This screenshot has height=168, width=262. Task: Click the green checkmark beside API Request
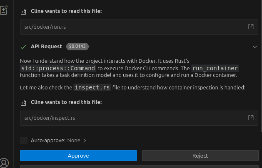[x=23, y=47]
